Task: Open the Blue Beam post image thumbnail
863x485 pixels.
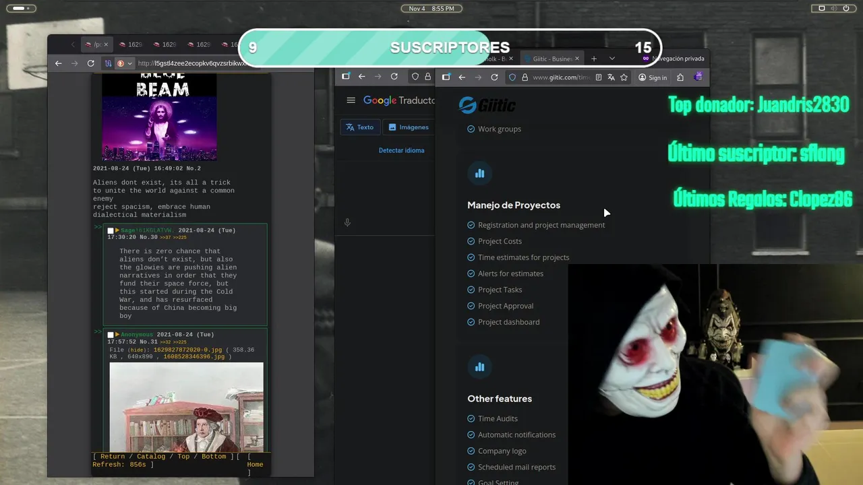Action: click(x=159, y=117)
